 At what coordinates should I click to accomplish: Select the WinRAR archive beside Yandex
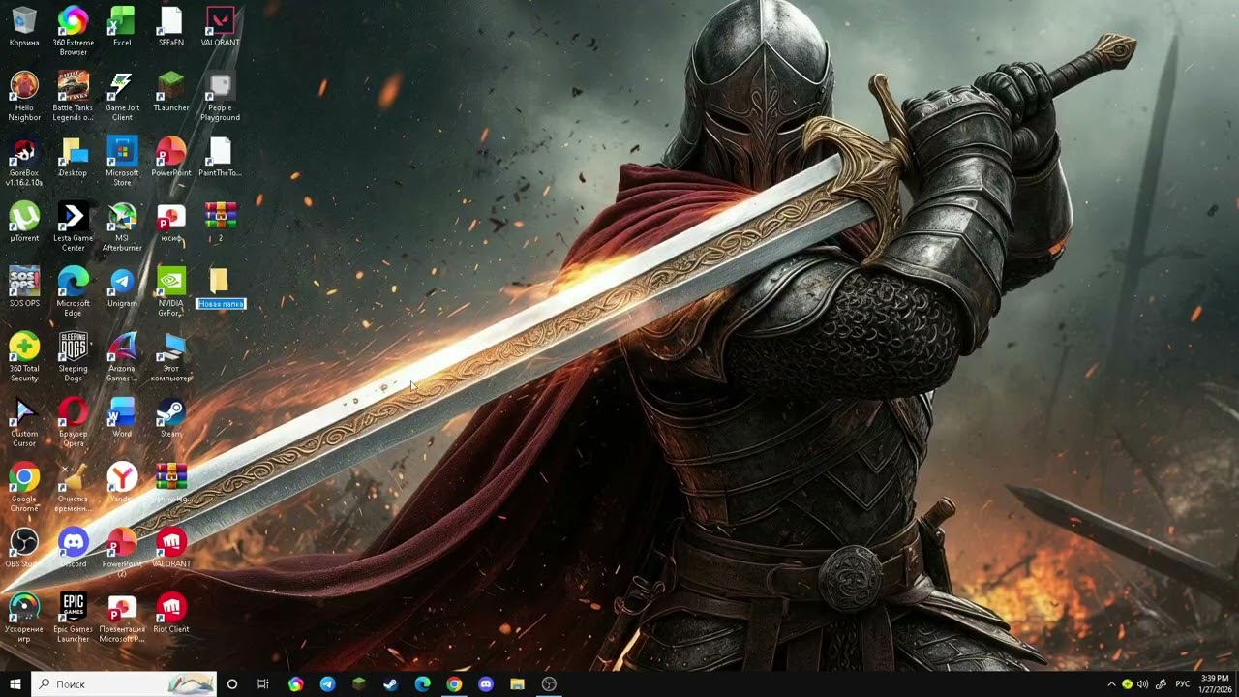point(171,476)
